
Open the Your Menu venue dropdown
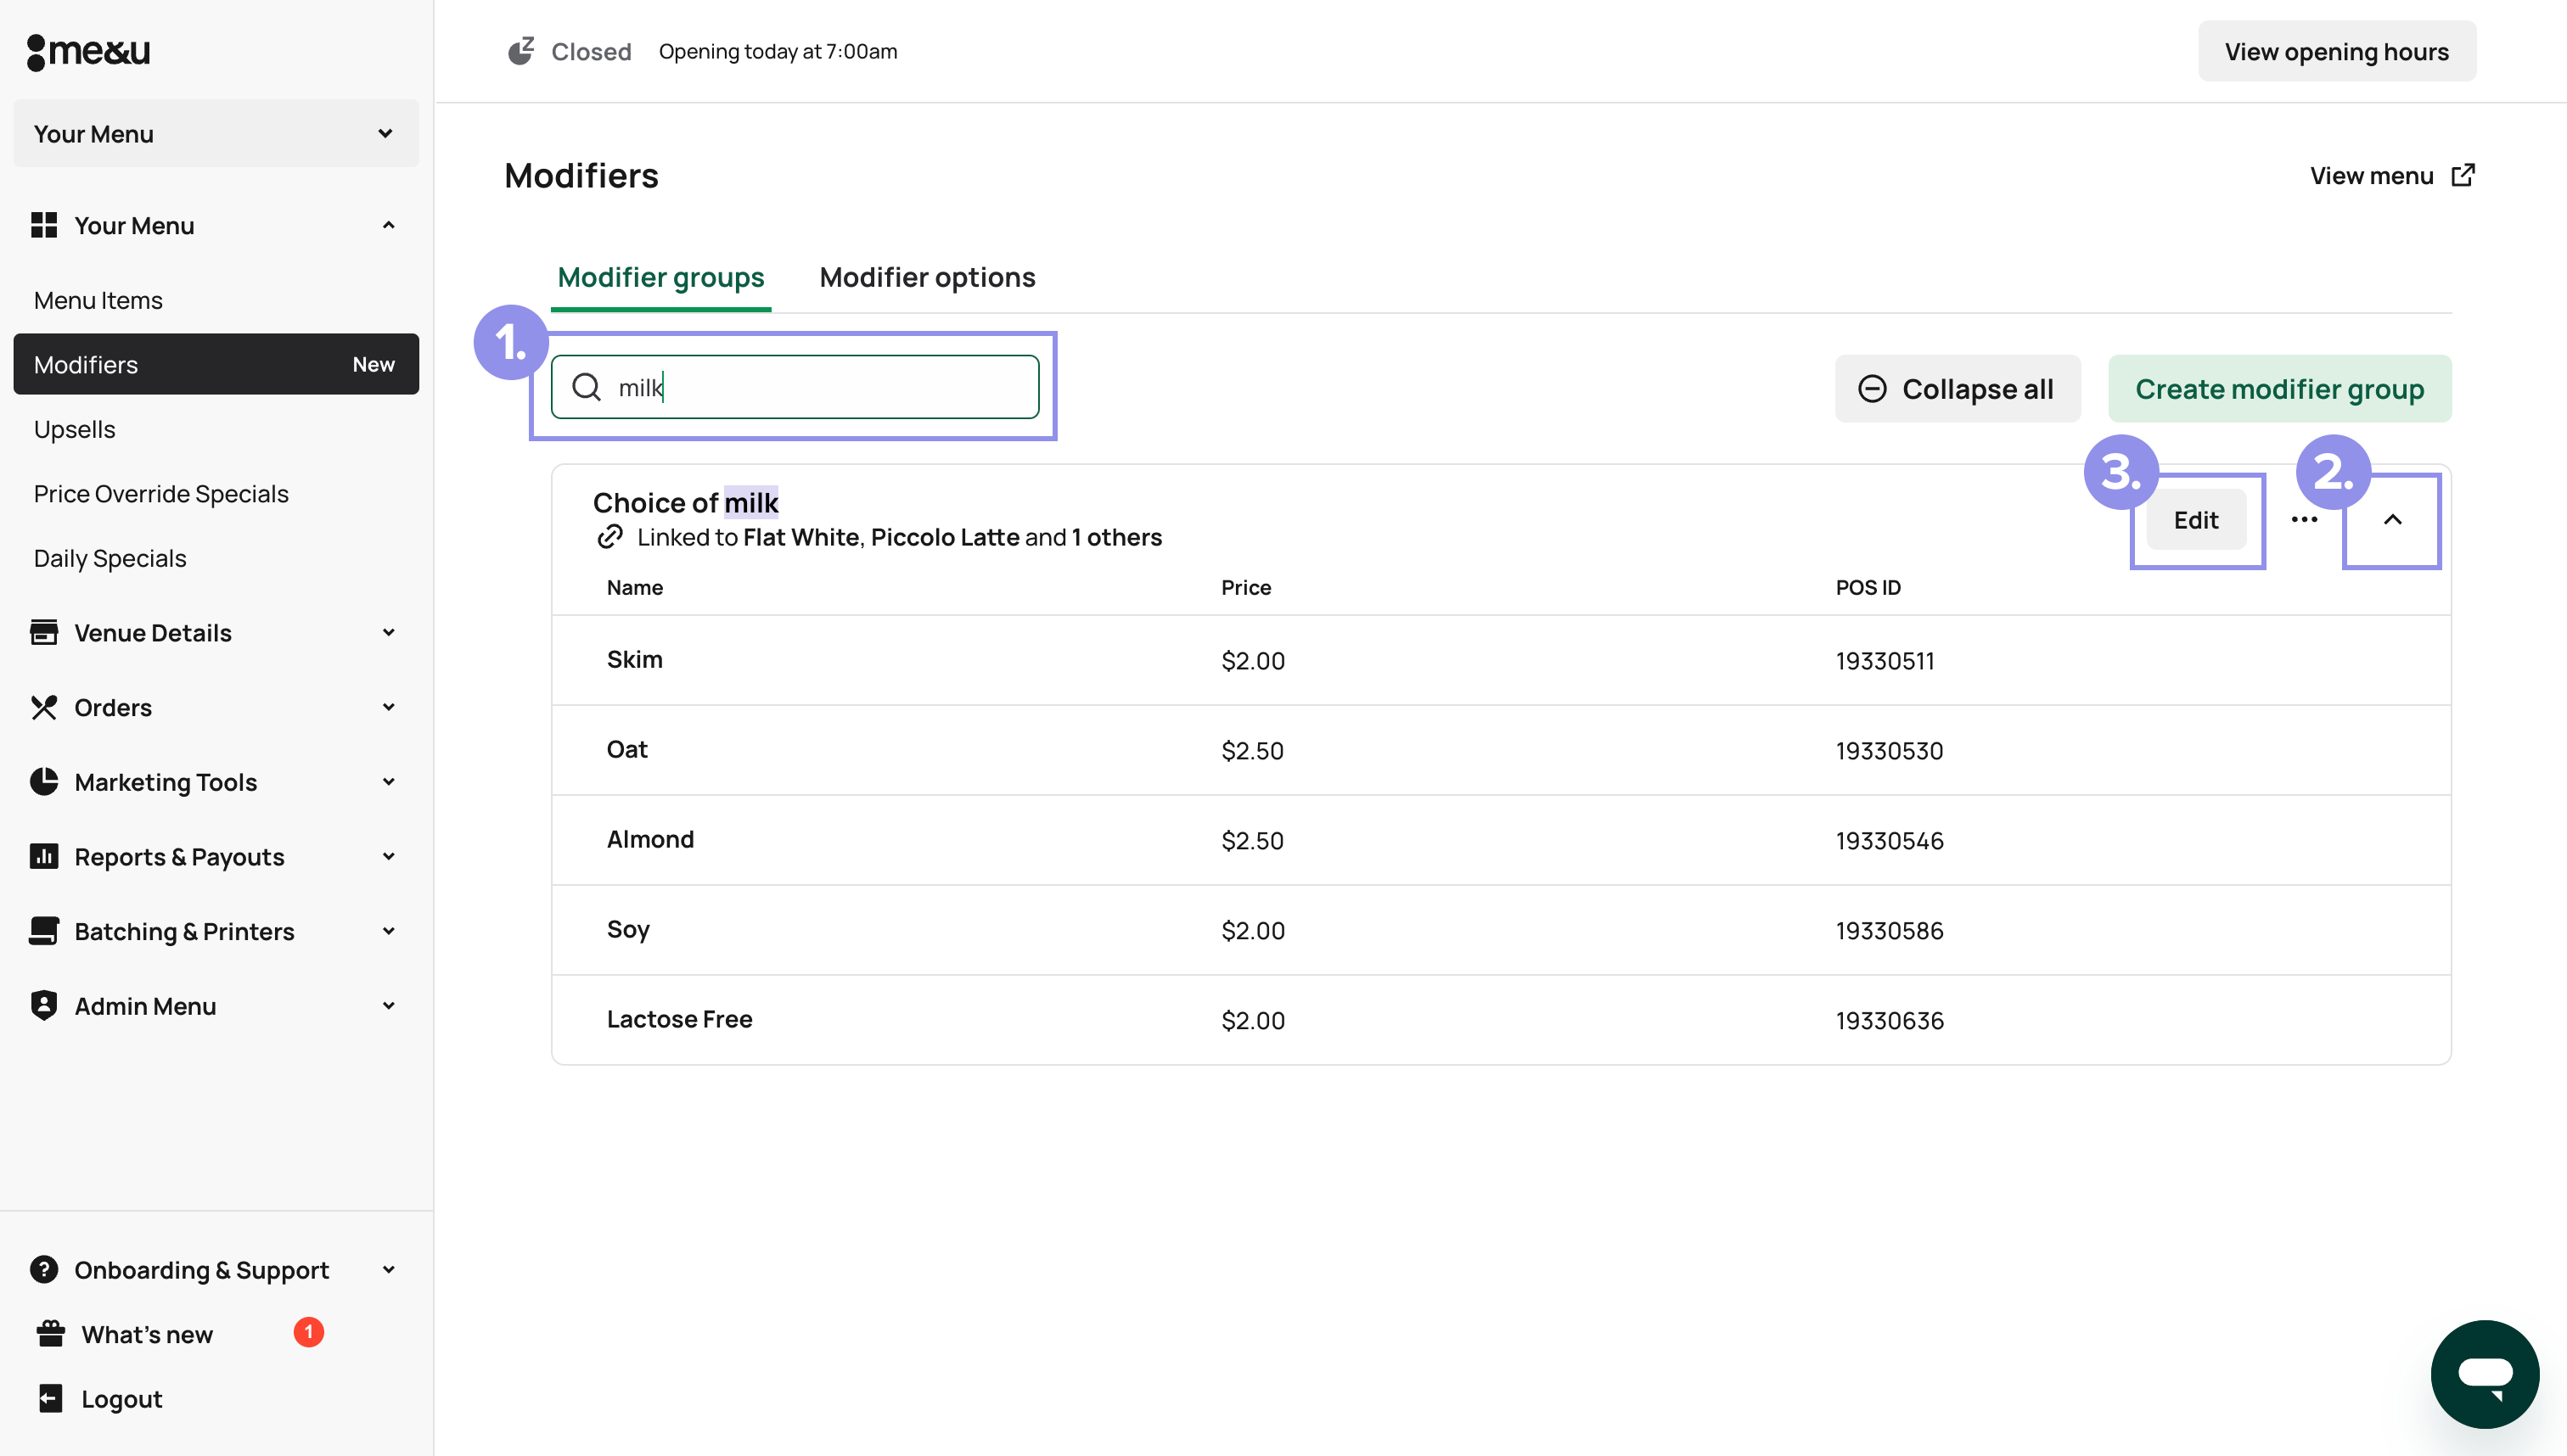click(216, 133)
